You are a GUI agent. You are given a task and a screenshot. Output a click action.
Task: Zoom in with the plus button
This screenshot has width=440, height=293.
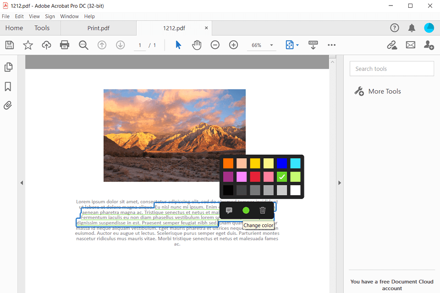click(x=233, y=45)
